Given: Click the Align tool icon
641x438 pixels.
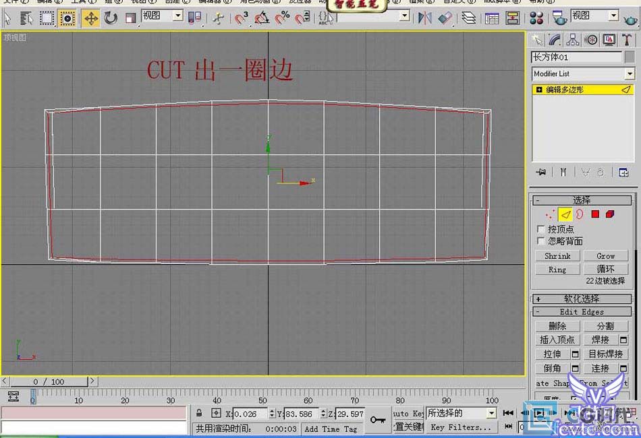Looking at the screenshot, I should (445, 18).
